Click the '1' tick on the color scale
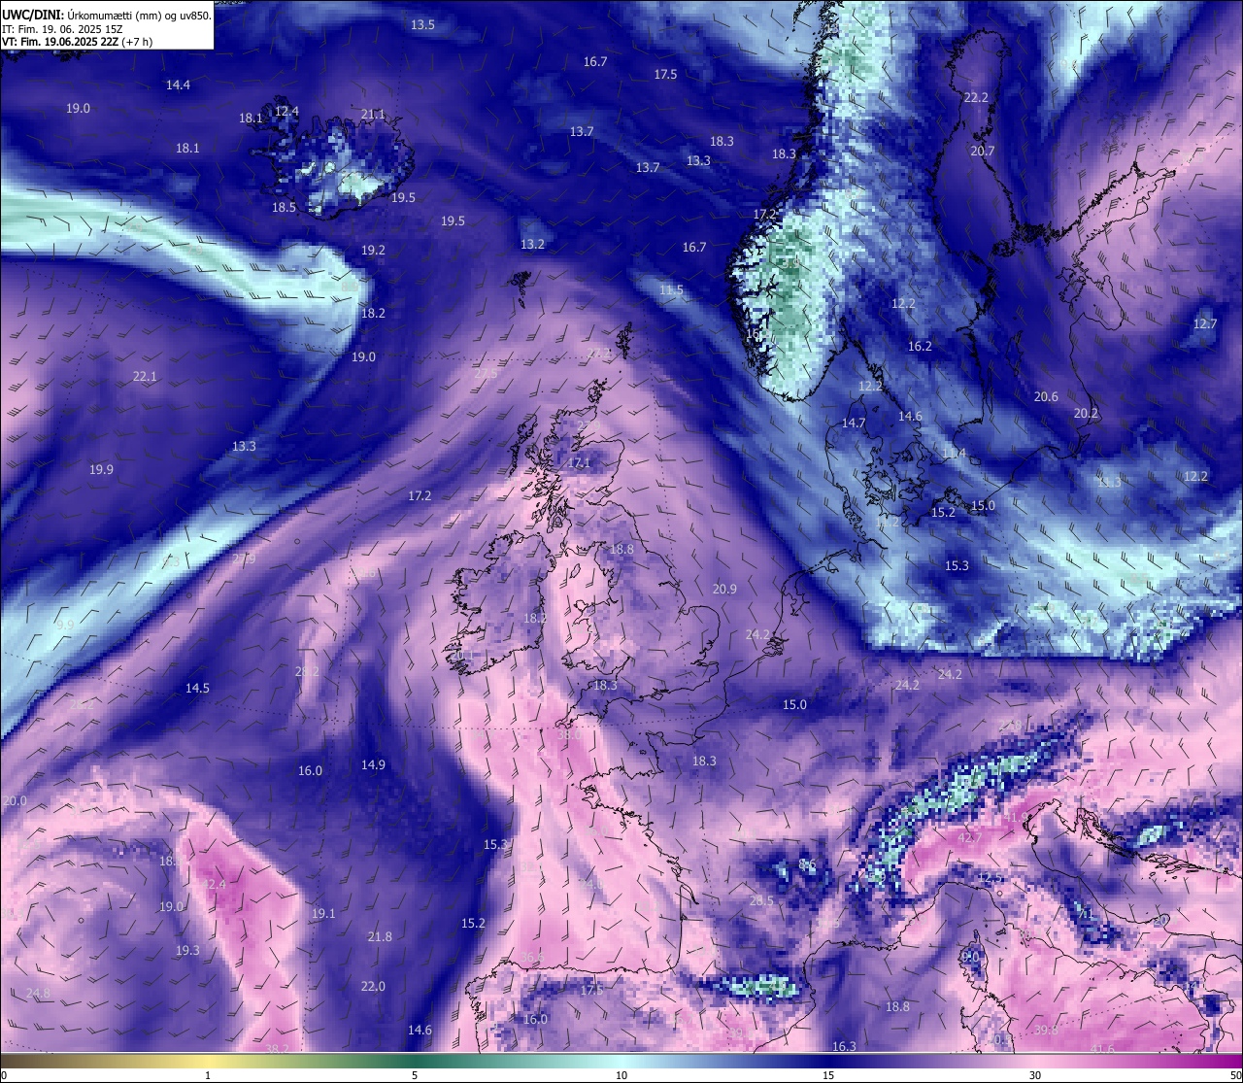 coord(208,1075)
